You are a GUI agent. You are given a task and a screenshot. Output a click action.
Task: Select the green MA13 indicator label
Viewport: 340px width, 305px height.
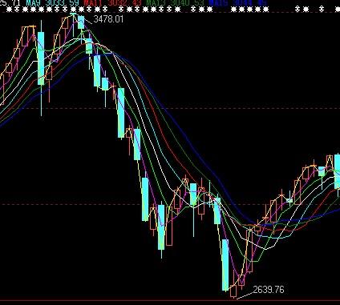pyautogui.click(x=156, y=3)
